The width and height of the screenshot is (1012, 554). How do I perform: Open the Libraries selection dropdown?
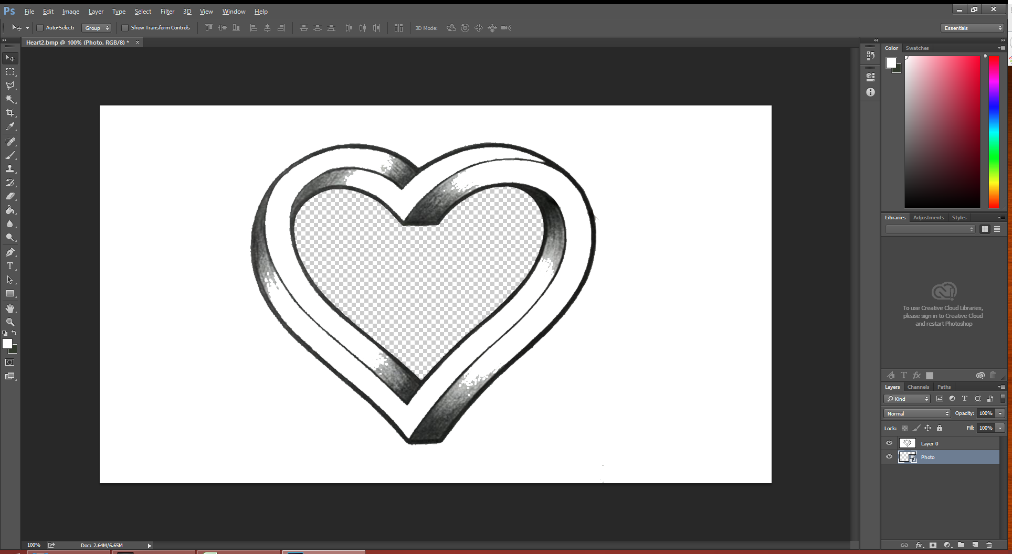(x=930, y=229)
